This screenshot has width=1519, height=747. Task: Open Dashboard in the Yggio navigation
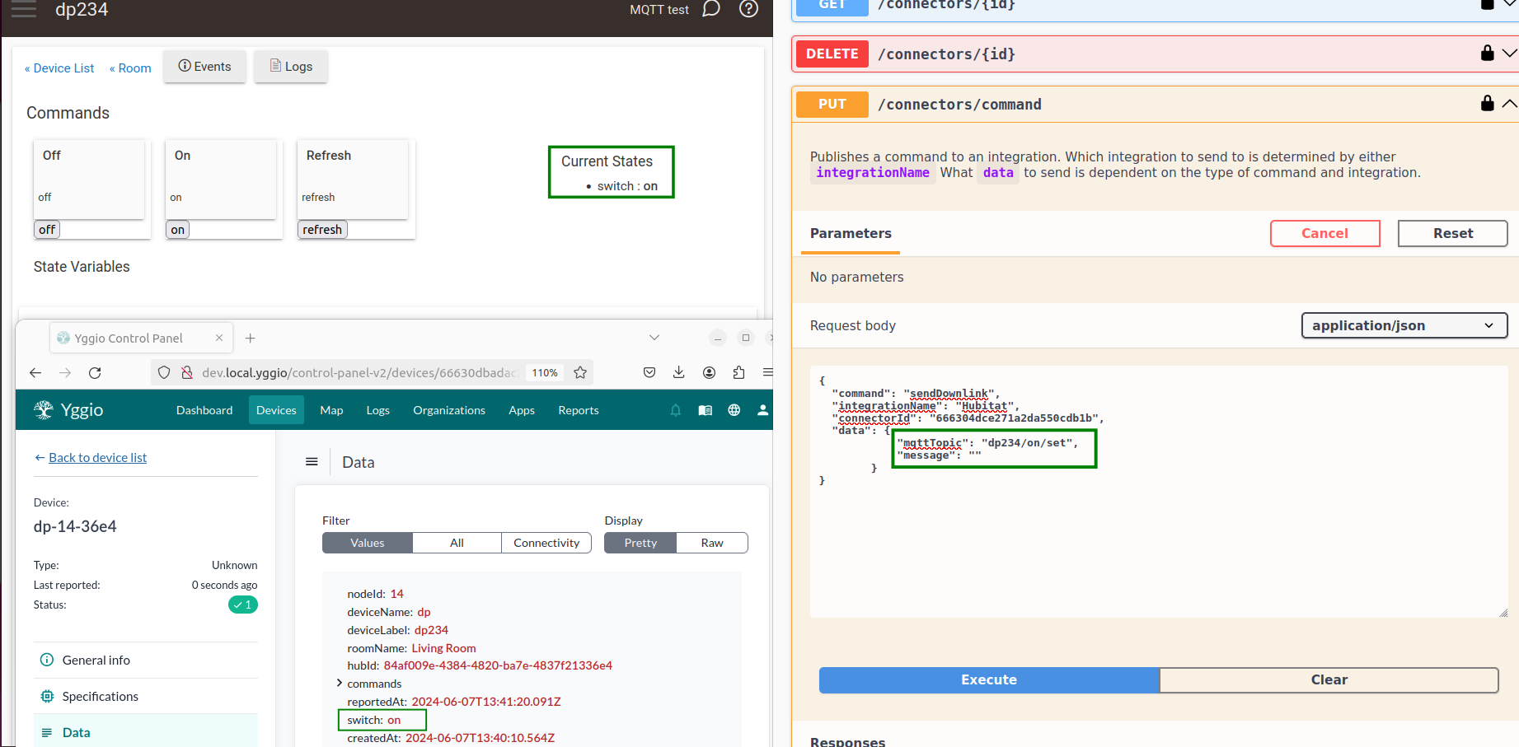204,410
